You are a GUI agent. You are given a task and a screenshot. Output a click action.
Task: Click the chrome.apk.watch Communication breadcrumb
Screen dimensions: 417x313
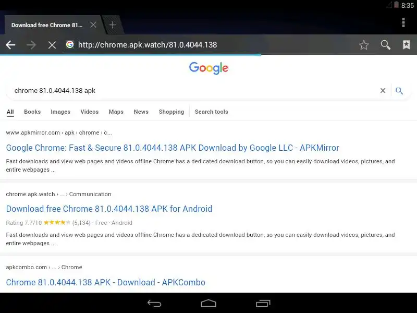[58, 194]
